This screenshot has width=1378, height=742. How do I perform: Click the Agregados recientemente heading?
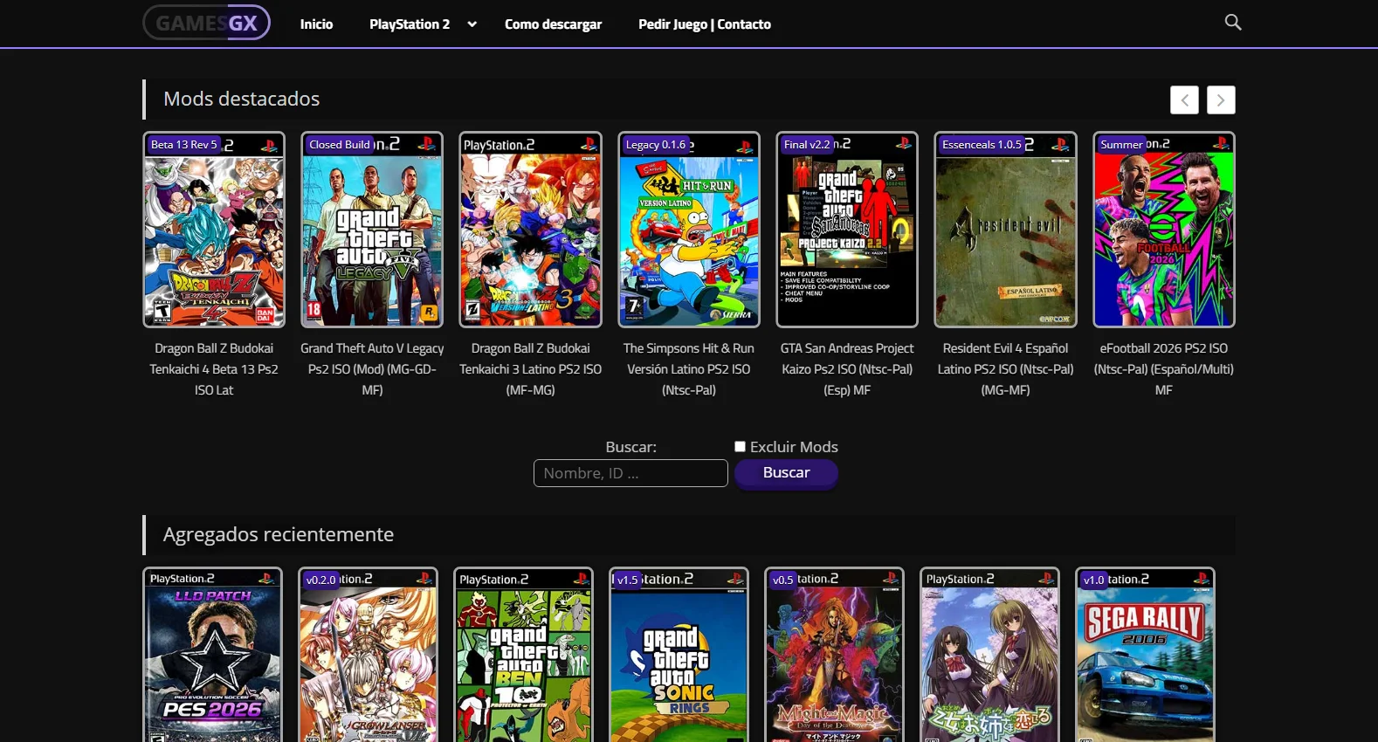click(x=279, y=534)
